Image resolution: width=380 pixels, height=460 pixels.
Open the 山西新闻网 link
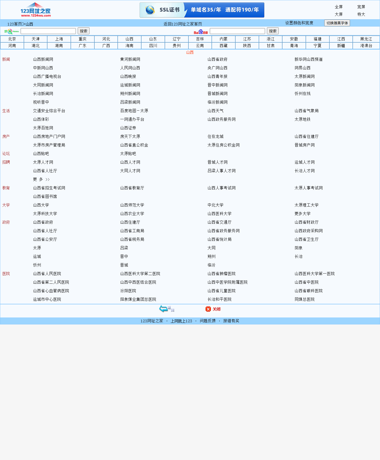(43, 59)
